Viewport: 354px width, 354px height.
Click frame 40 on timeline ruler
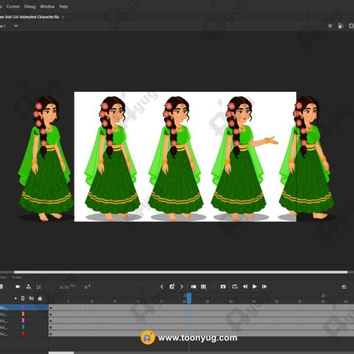tap(231, 301)
